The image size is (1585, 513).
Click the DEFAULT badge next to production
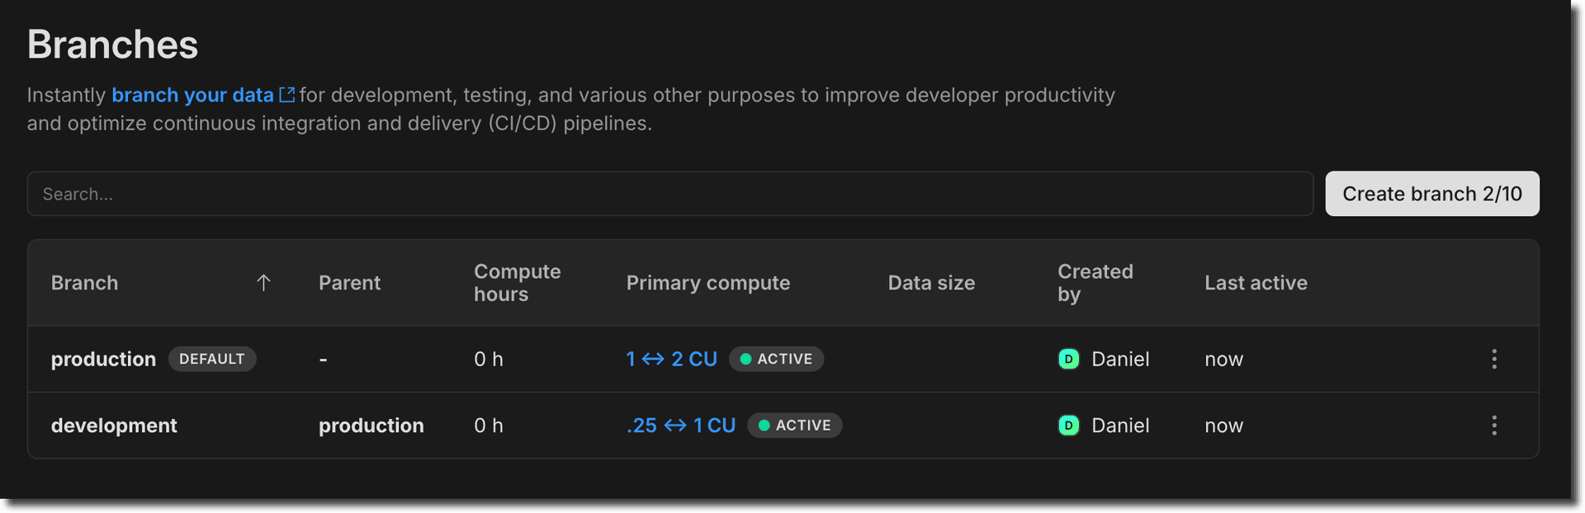coord(212,359)
